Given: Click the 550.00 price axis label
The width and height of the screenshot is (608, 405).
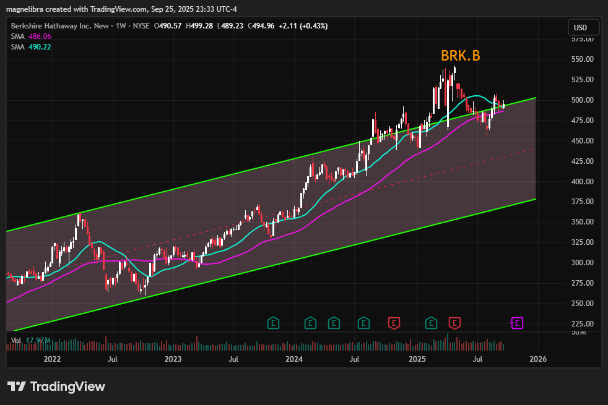Looking at the screenshot, I should coord(583,59).
